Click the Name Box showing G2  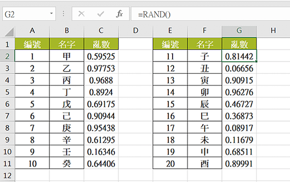[29, 14]
